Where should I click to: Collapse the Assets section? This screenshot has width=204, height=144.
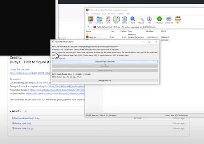coord(11,111)
